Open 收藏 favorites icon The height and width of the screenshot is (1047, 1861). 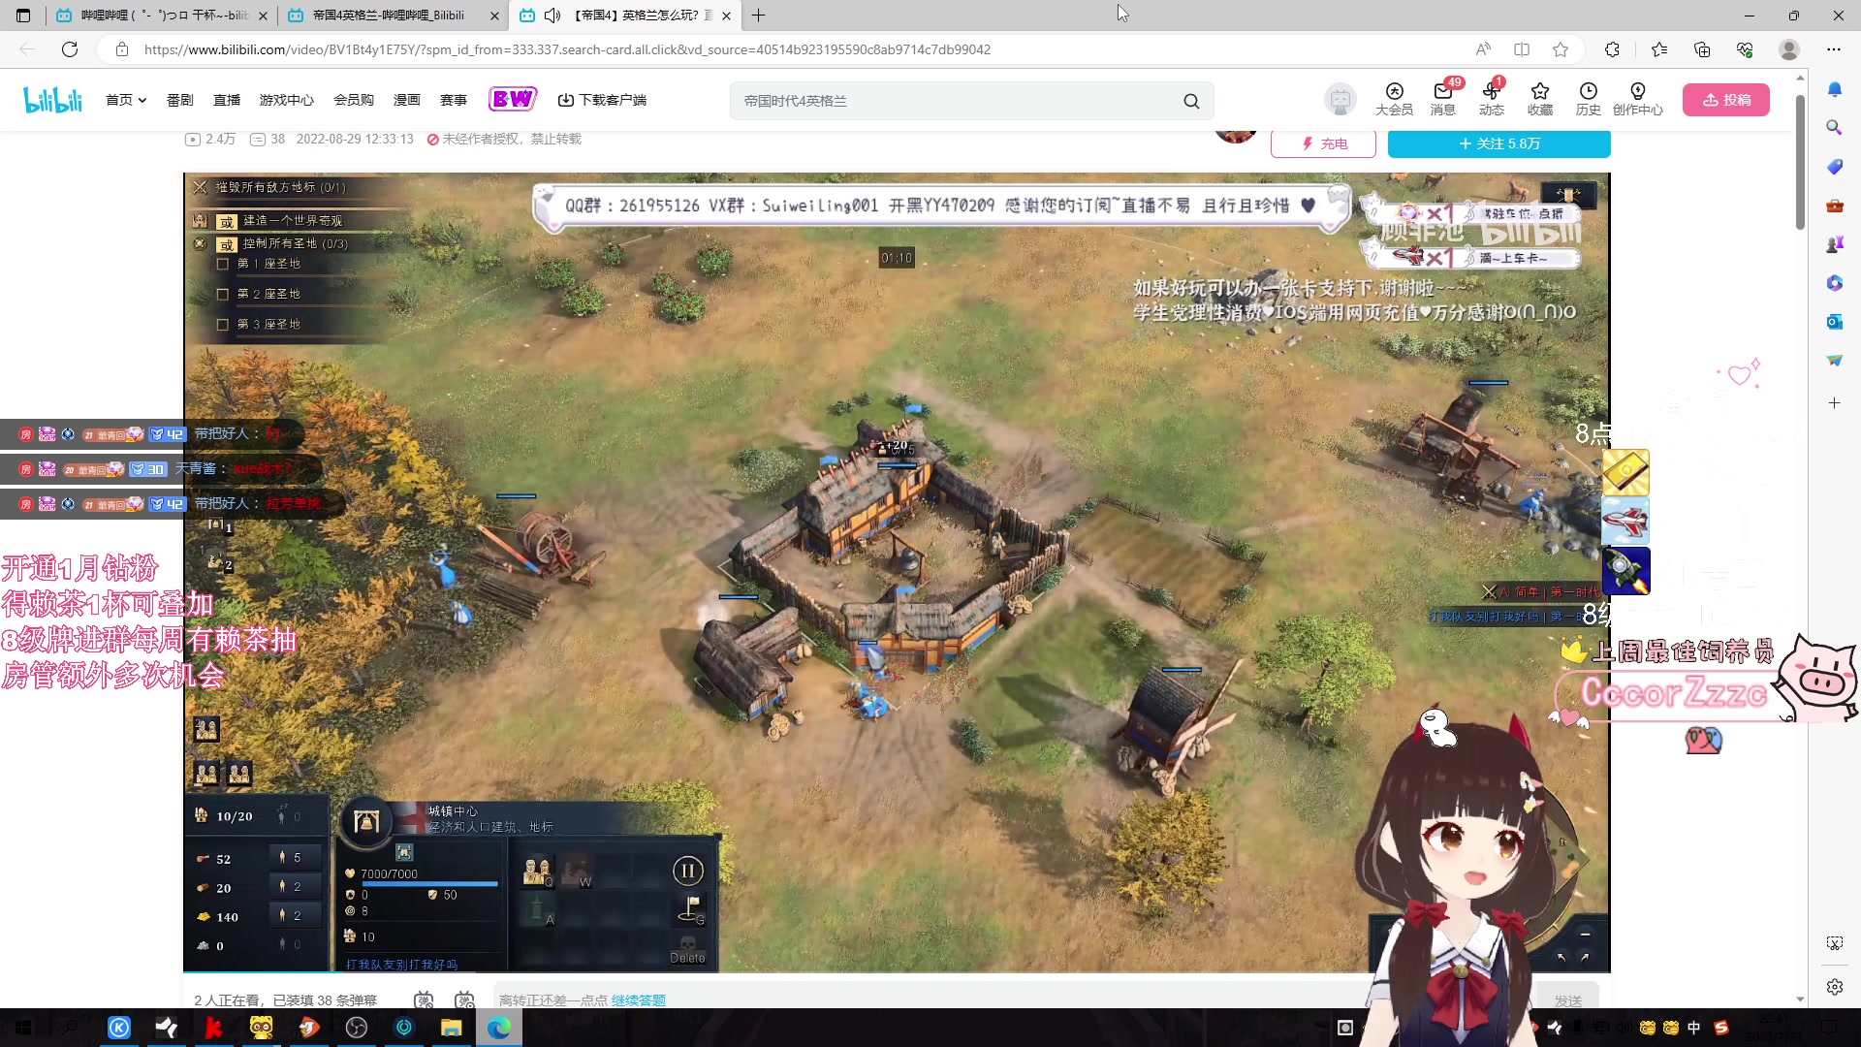point(1540,100)
